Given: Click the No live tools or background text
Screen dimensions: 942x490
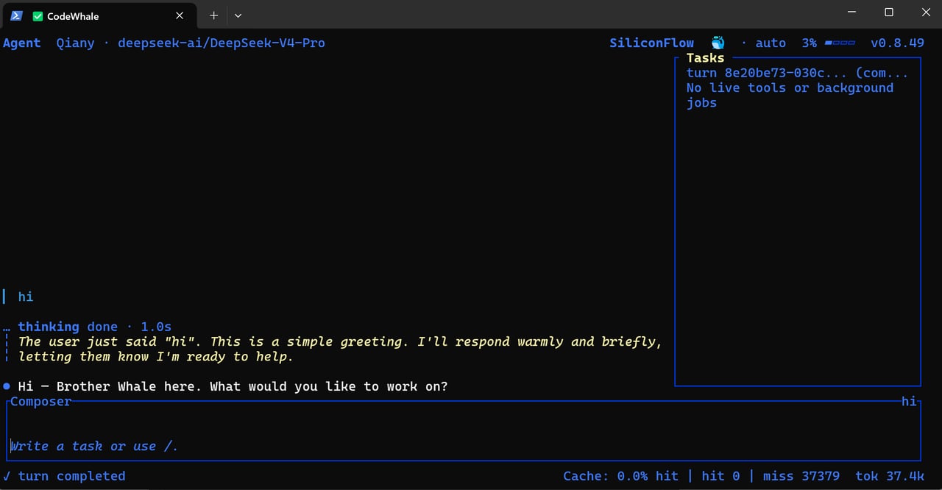Looking at the screenshot, I should (790, 95).
